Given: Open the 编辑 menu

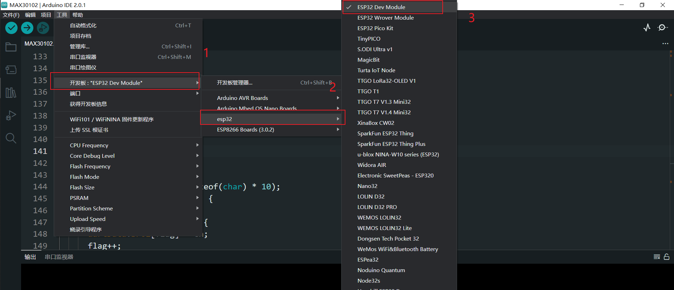Looking at the screenshot, I should (x=30, y=15).
